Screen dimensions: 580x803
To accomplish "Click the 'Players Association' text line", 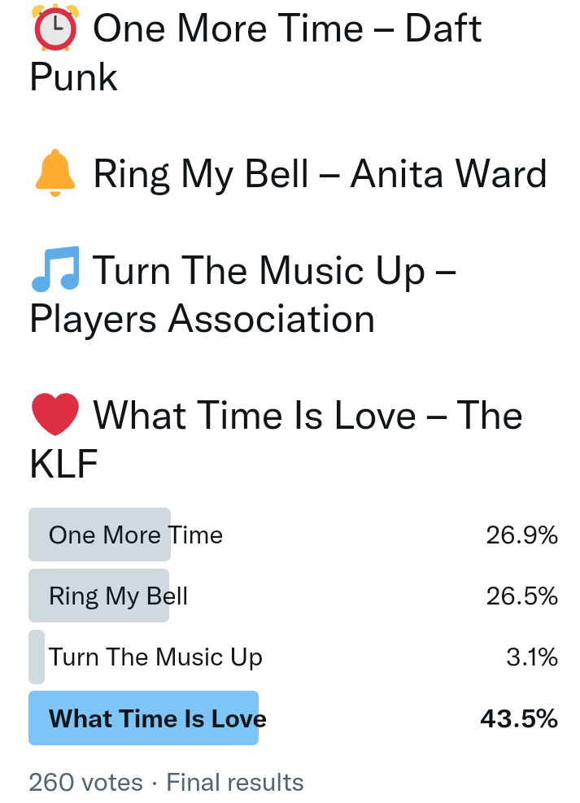I will pyautogui.click(x=202, y=319).
